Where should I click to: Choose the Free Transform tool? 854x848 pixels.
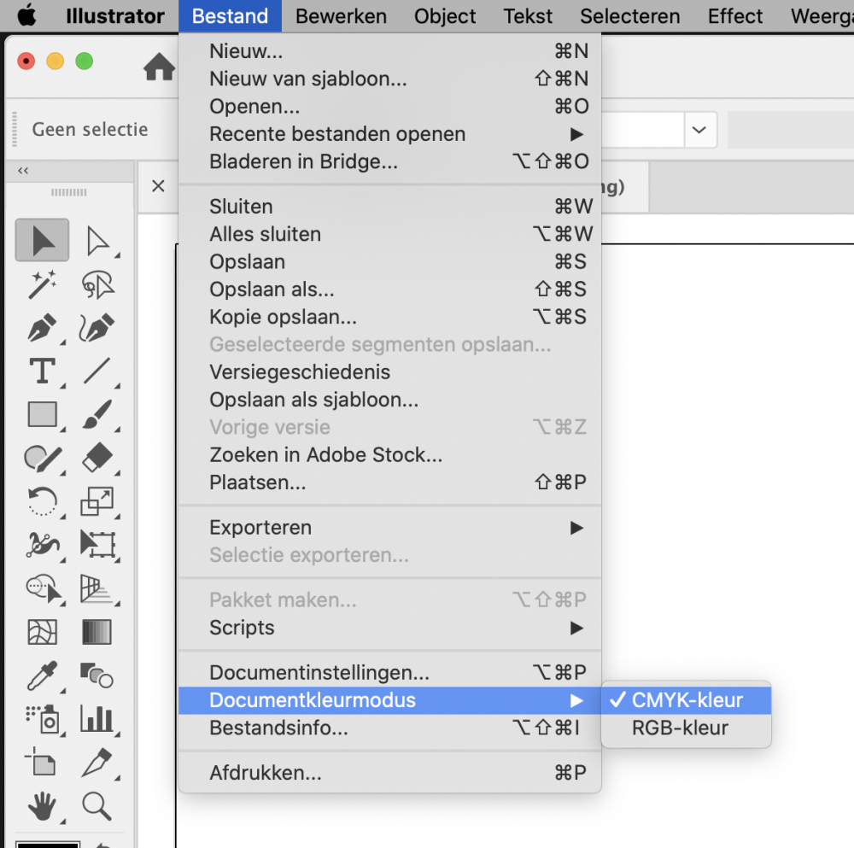[x=97, y=545]
